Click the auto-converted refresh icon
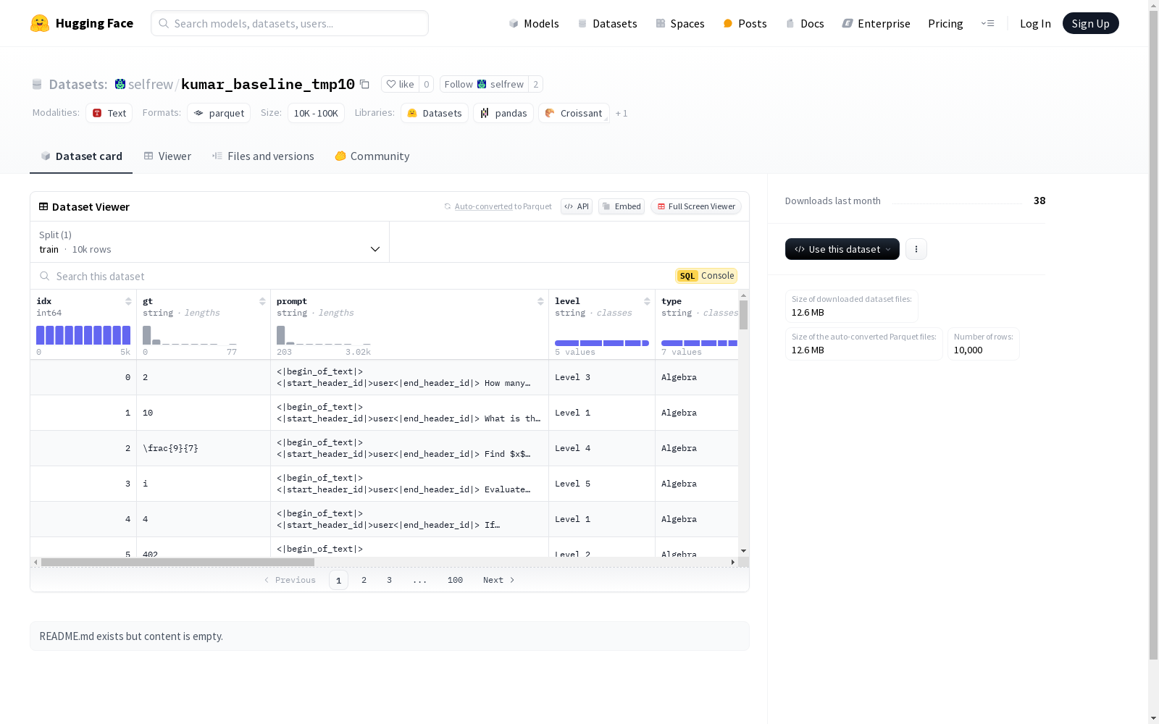Viewport: 1159px width, 724px height. click(448, 206)
